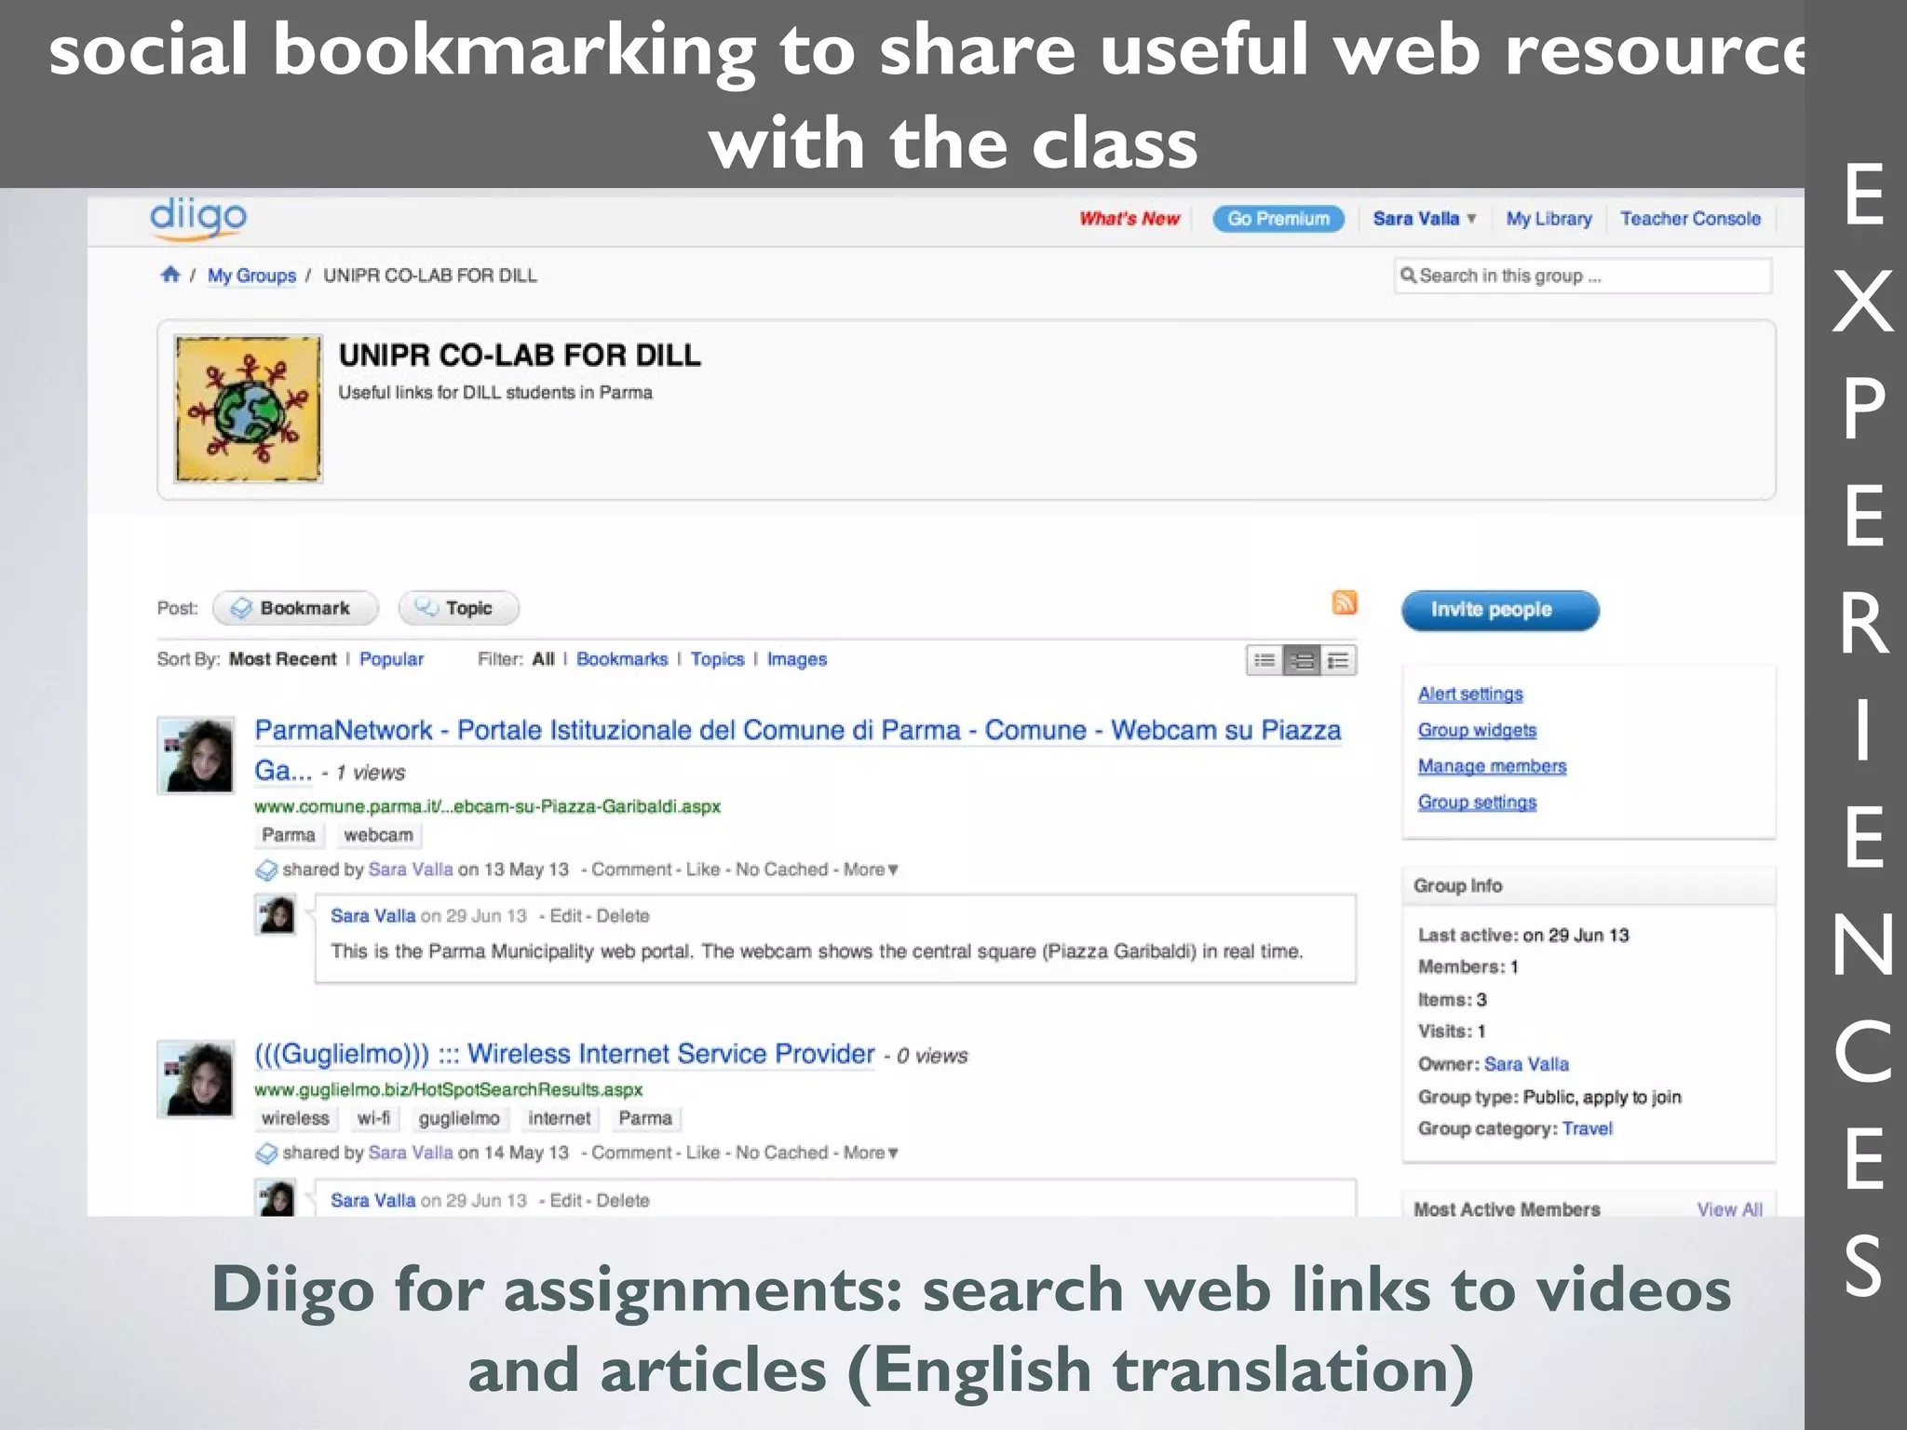Expand More menu on ParmaNetwork bookmark
Image resolution: width=1907 pixels, height=1430 pixels.
(x=871, y=870)
